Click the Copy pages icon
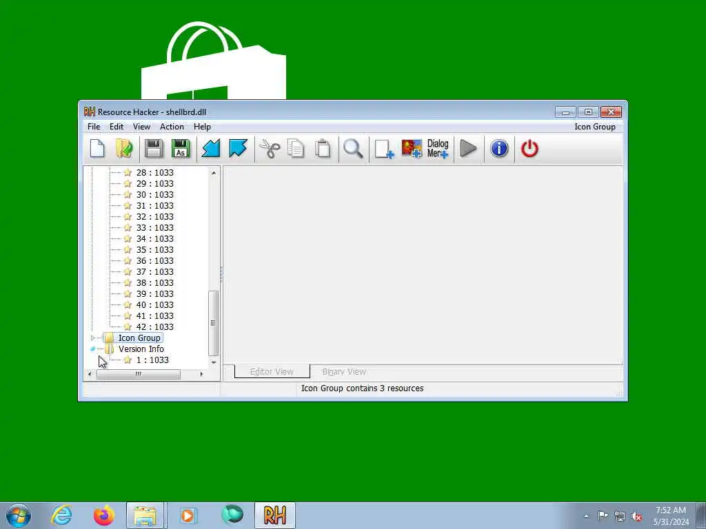706x529 pixels. click(296, 149)
